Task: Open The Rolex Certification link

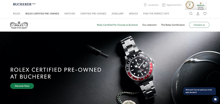Action: coord(173,25)
